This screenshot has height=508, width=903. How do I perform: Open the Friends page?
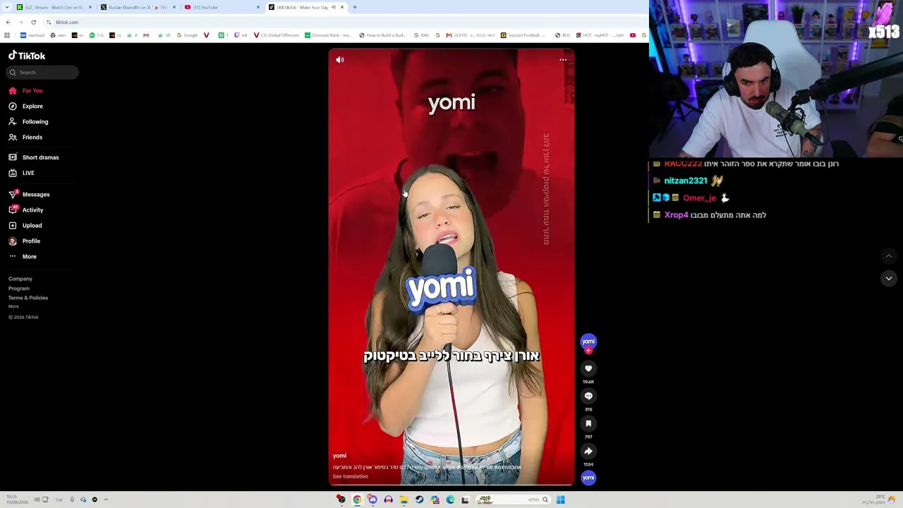click(x=26, y=137)
